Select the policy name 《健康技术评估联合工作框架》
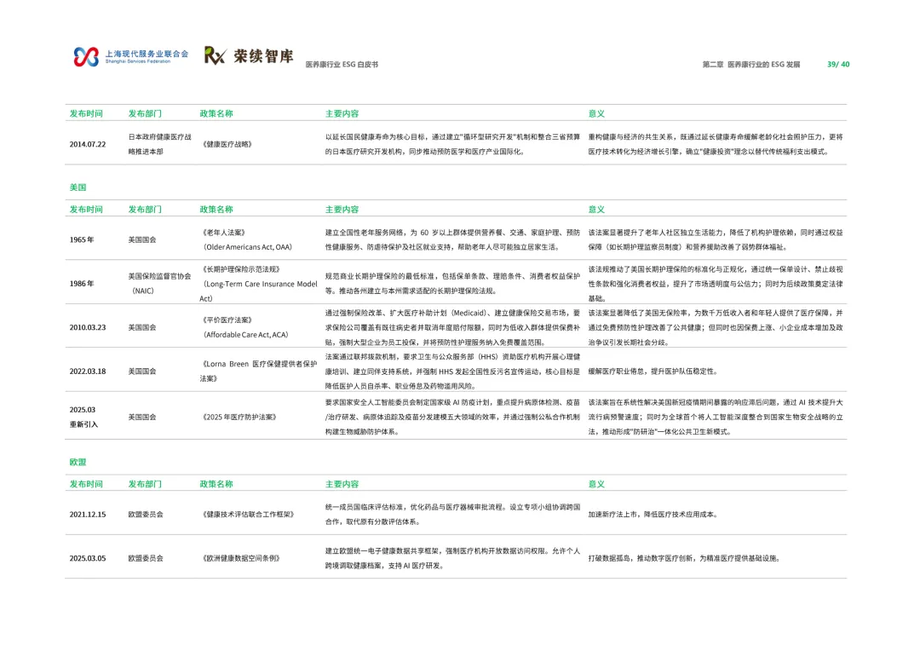This screenshot has width=920, height=651. pos(248,515)
